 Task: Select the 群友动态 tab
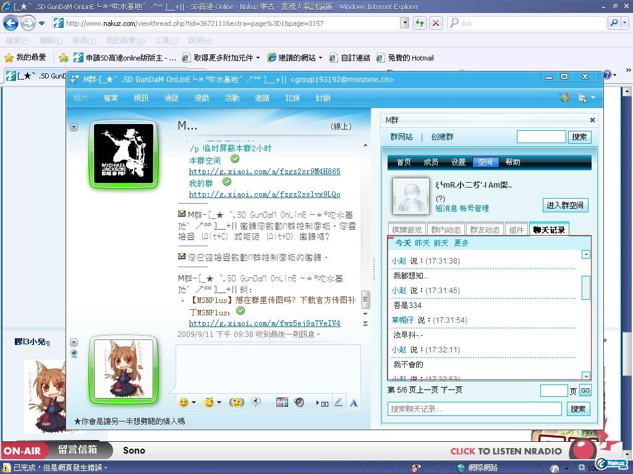(x=485, y=230)
